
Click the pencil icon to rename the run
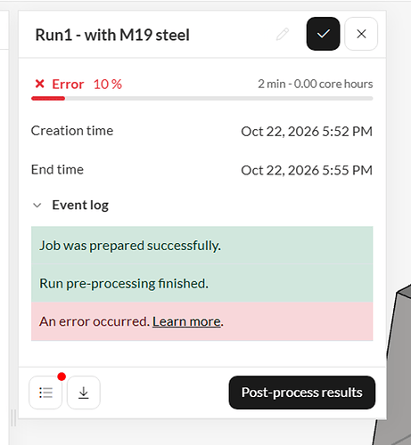[283, 34]
